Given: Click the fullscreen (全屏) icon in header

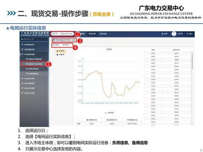Looking at the screenshot, I should point(162,34).
